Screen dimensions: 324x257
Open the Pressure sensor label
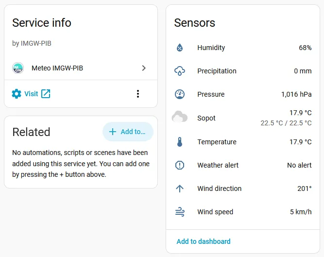coord(211,94)
